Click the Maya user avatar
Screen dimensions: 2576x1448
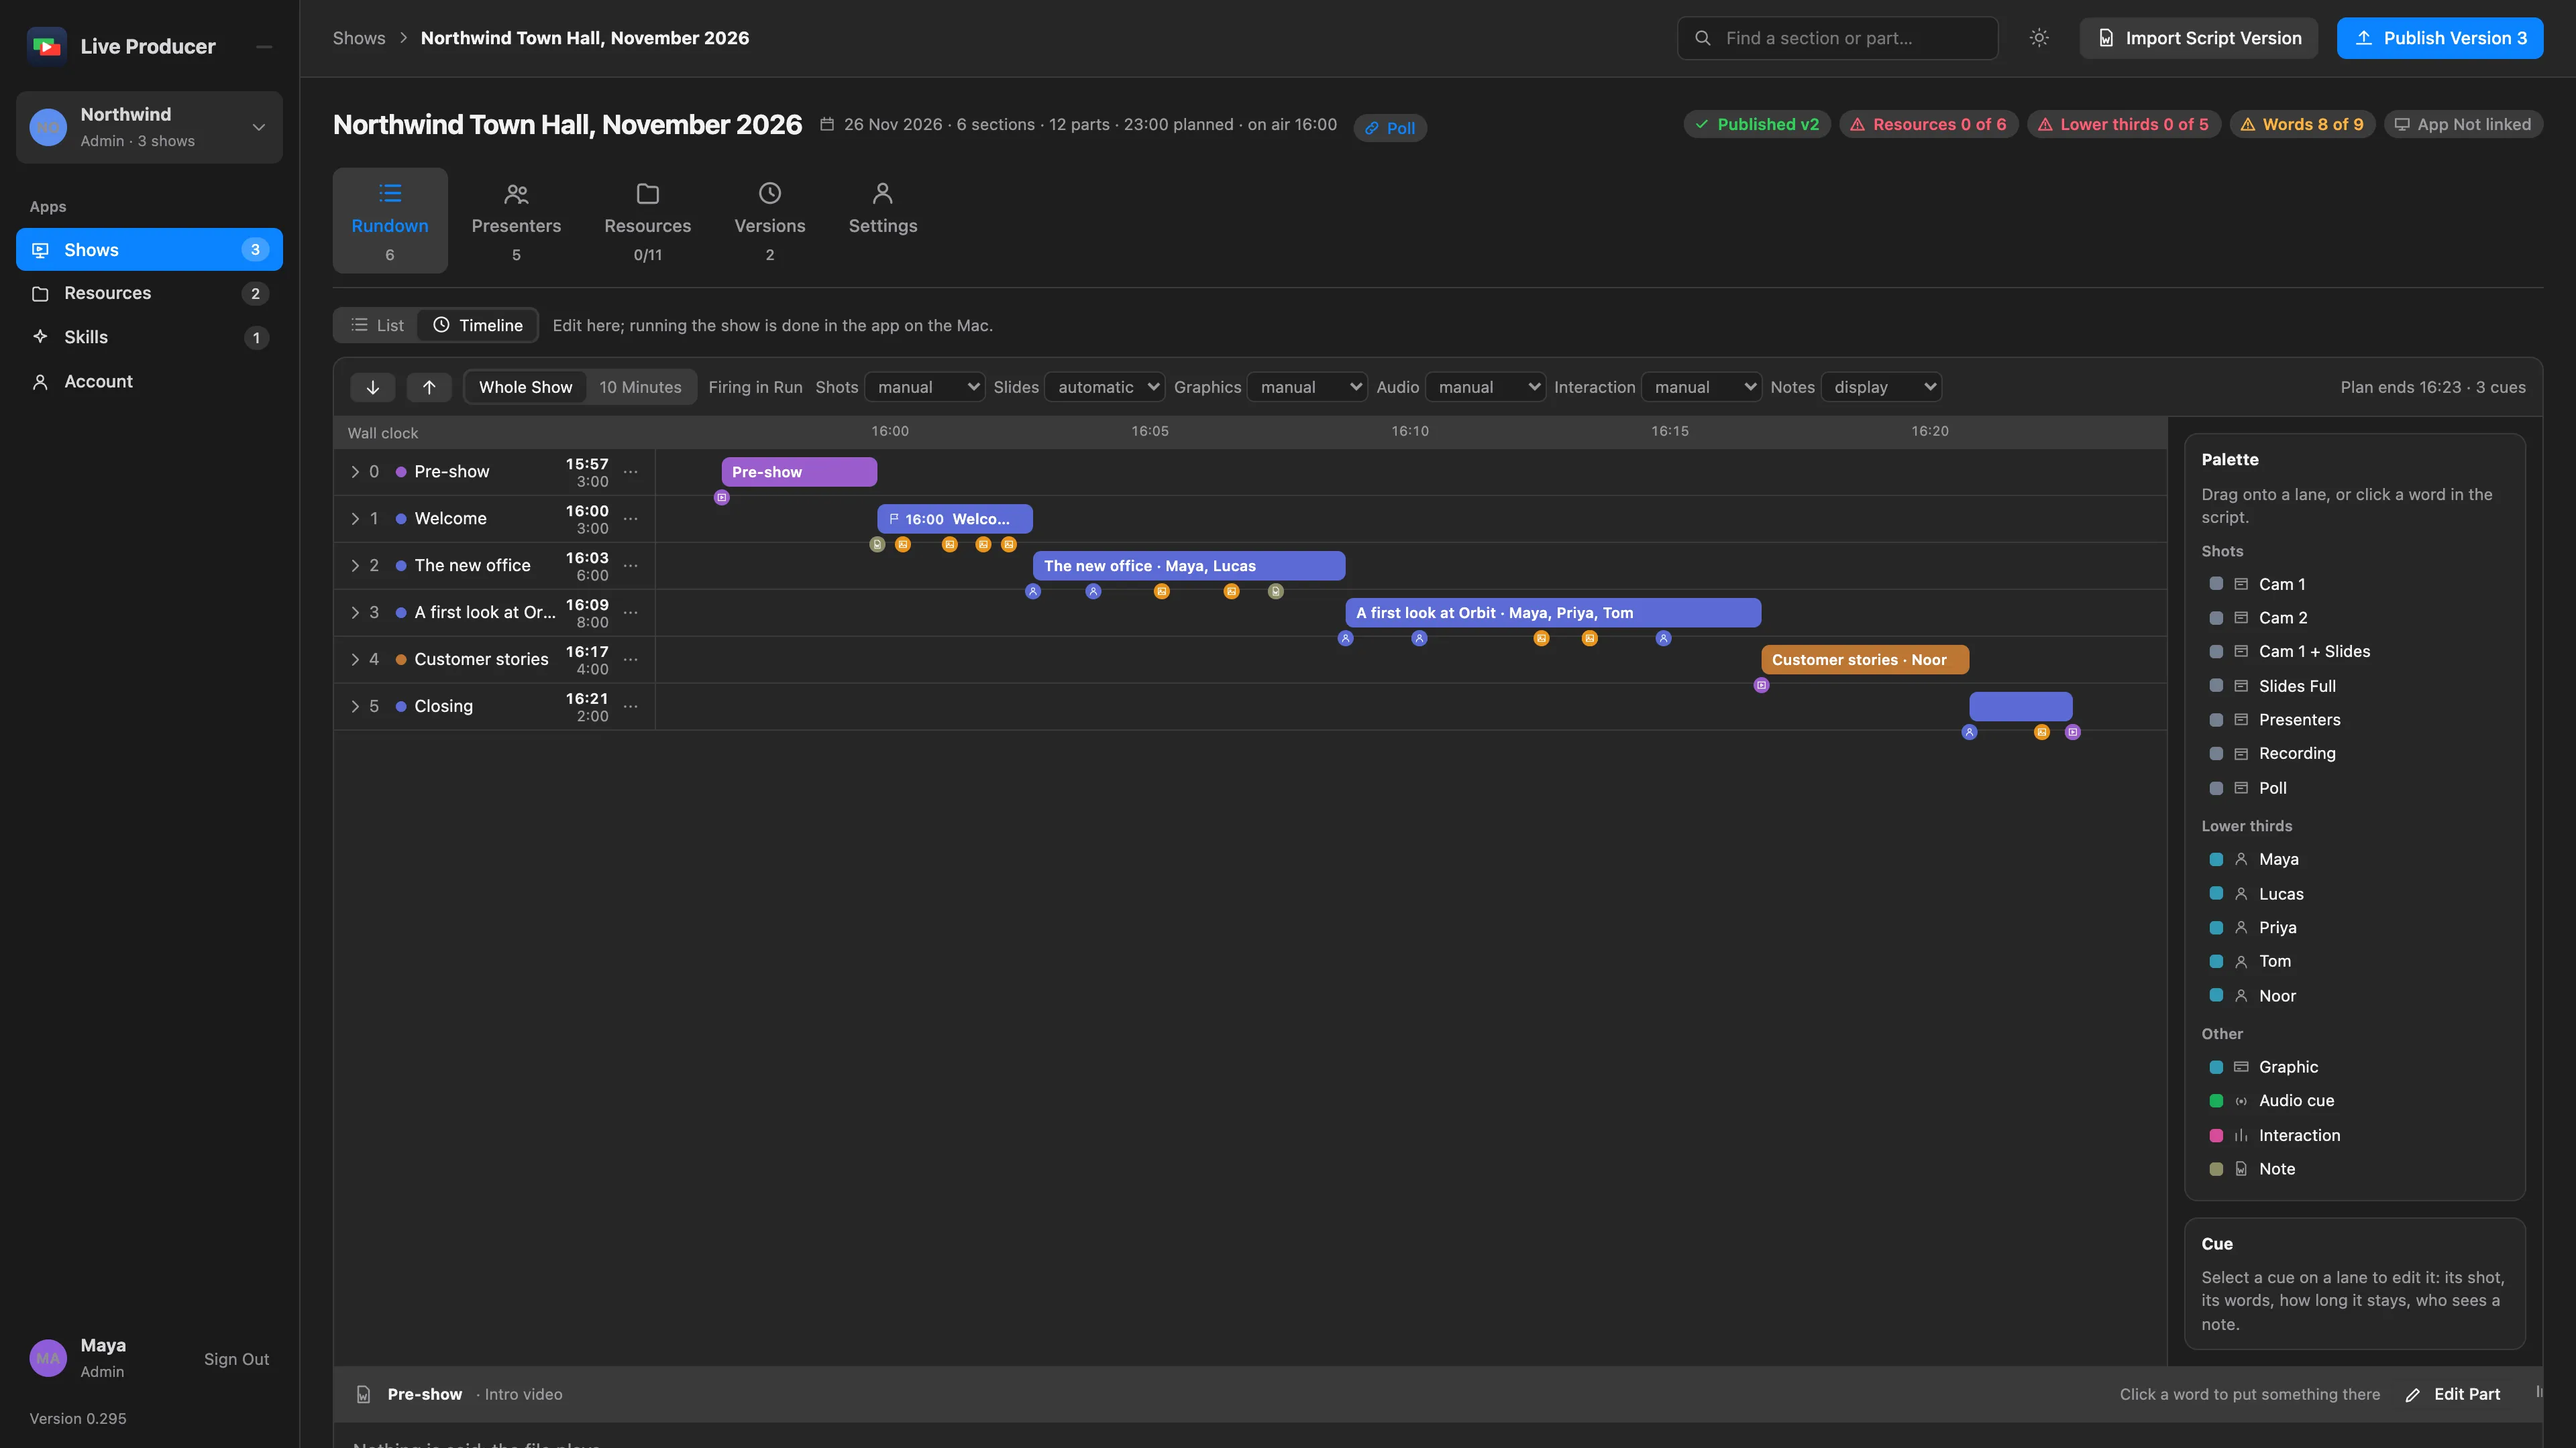coord(48,1358)
